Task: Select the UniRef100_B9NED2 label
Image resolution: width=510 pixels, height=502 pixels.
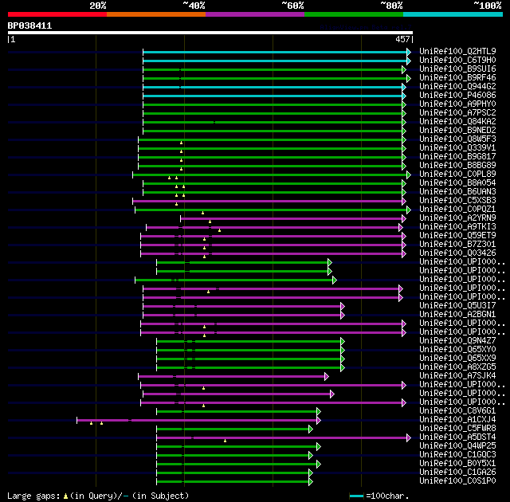Action: tap(457, 131)
